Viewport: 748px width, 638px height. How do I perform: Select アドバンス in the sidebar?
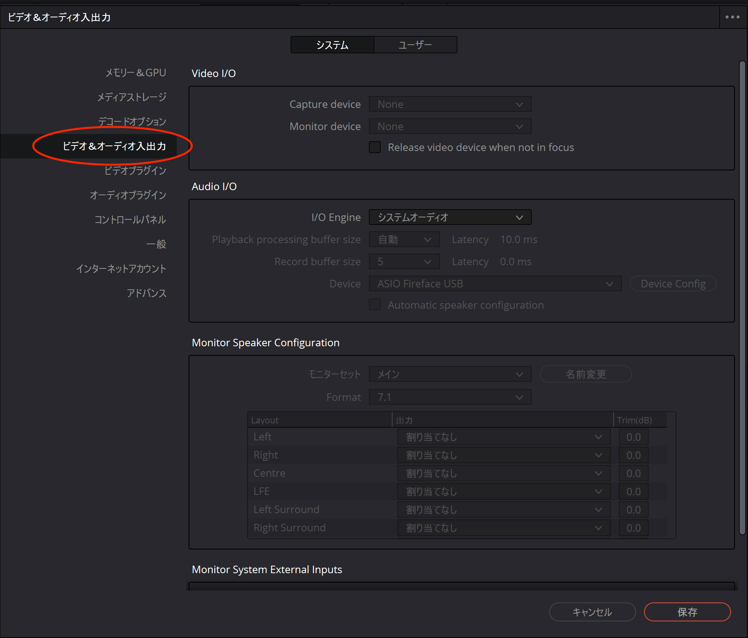[x=146, y=293]
